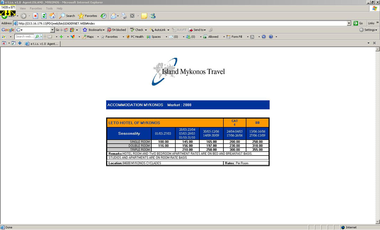Expand the Links toolbar chevron

377,23
